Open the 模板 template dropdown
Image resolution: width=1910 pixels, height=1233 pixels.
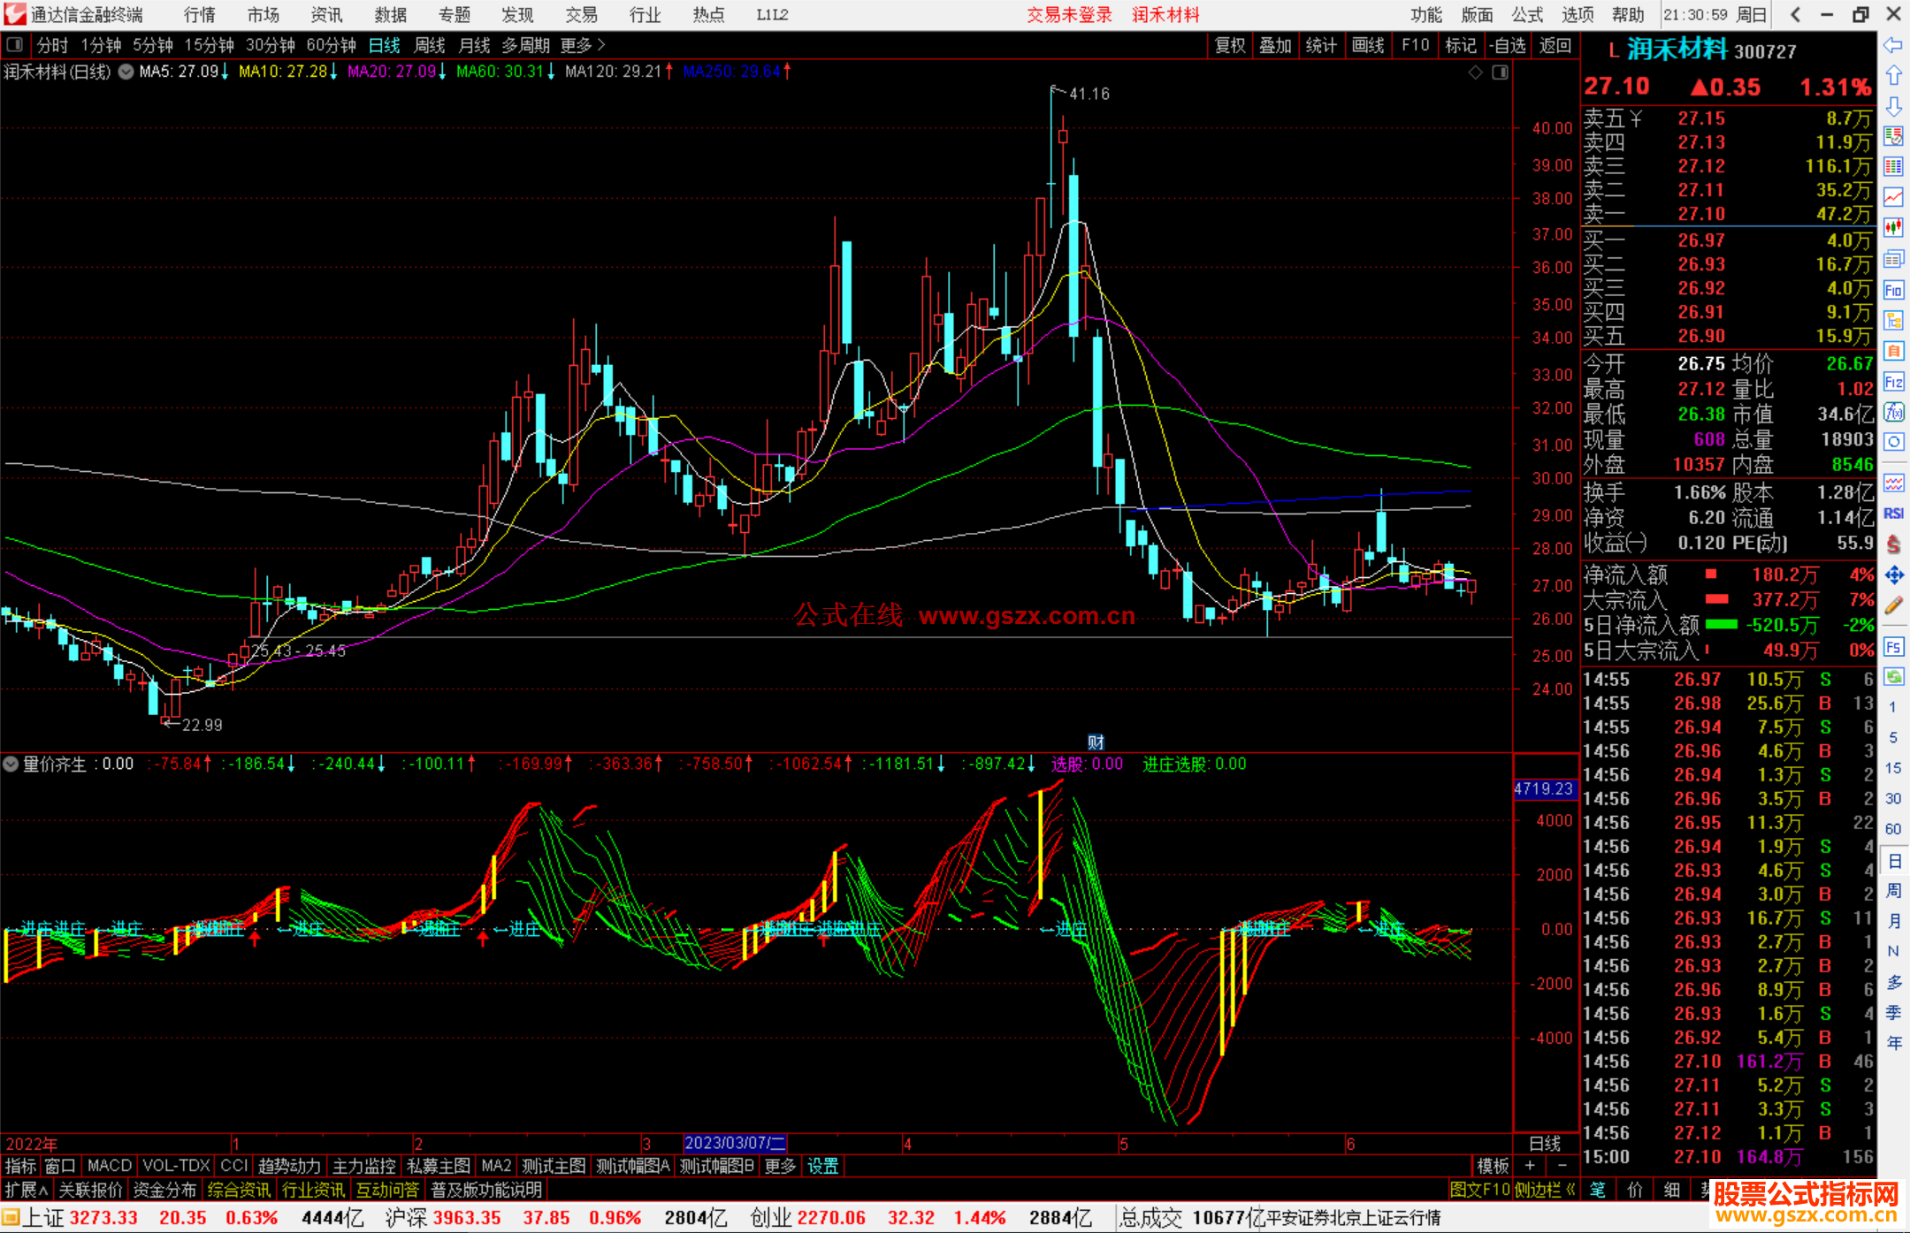(x=1493, y=1166)
